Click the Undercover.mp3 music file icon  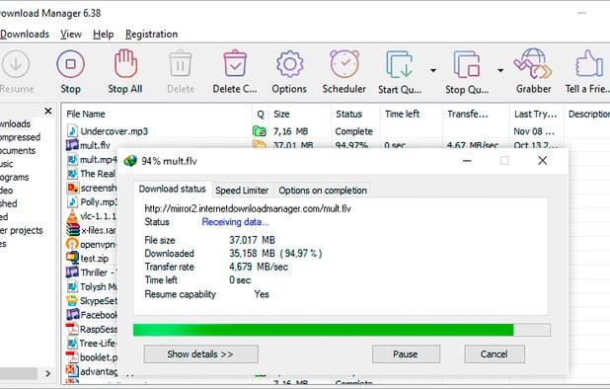click(x=72, y=130)
